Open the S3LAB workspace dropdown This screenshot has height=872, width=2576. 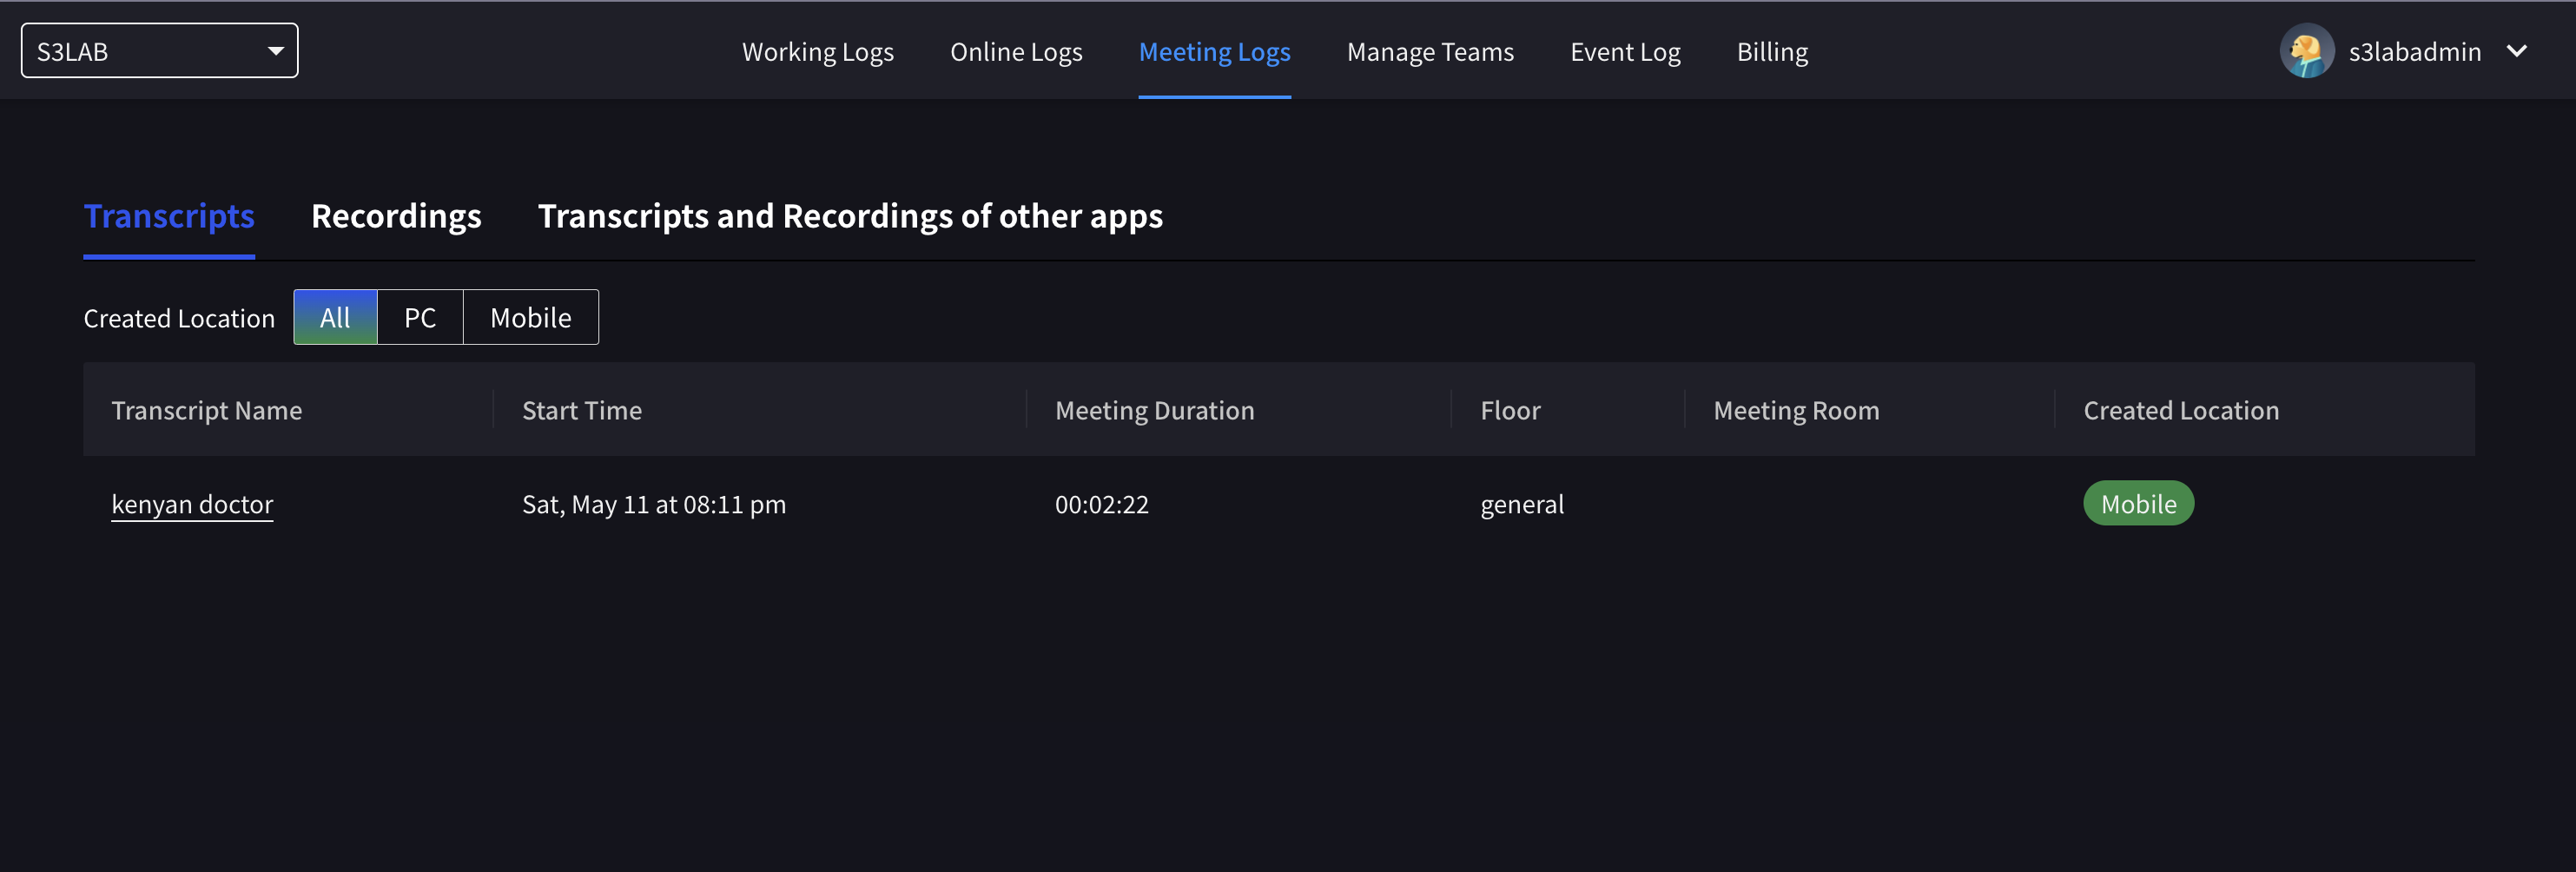pos(159,51)
